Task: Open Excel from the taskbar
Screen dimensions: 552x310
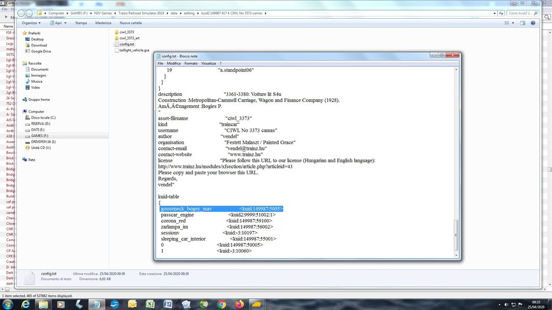Action: click(150, 304)
